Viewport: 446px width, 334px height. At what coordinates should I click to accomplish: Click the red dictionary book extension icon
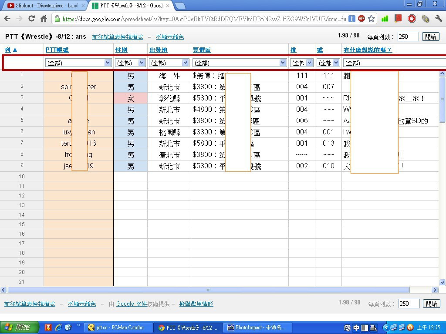[398, 19]
